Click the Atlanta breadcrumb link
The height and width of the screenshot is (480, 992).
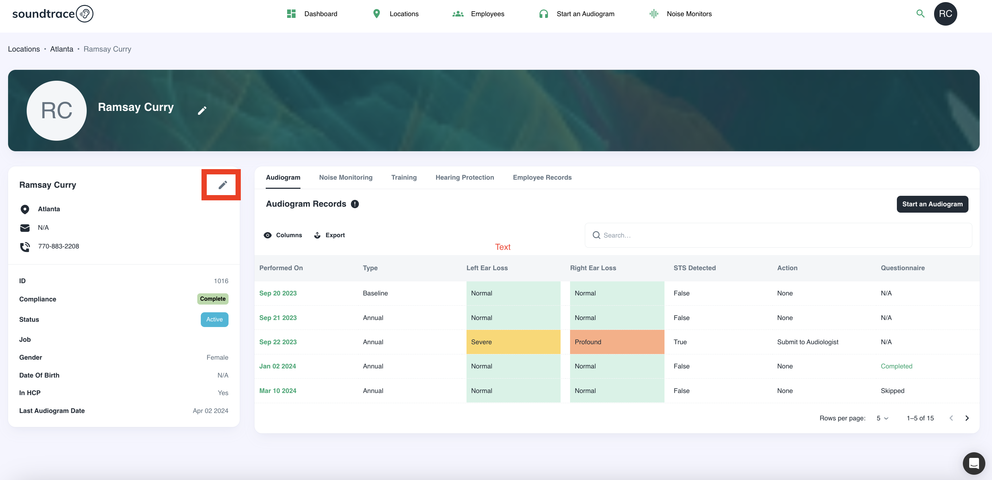point(61,49)
